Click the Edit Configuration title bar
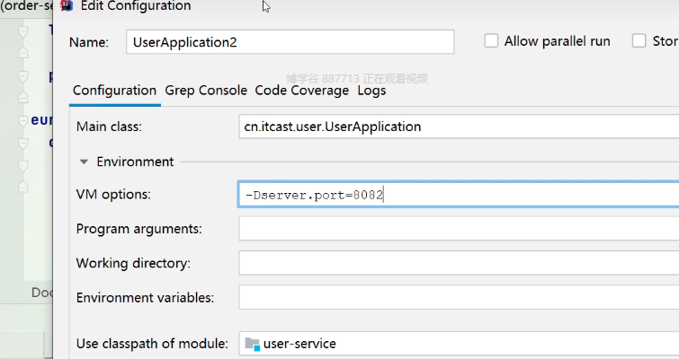The height and width of the screenshot is (359, 679). tap(360, 6)
